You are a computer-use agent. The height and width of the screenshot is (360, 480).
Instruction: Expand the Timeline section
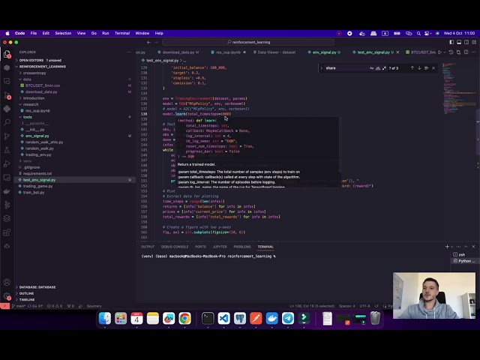(27, 300)
